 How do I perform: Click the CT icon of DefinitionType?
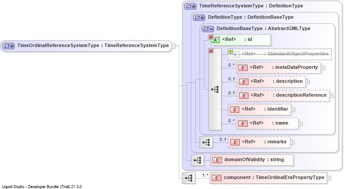pyautogui.click(x=199, y=17)
